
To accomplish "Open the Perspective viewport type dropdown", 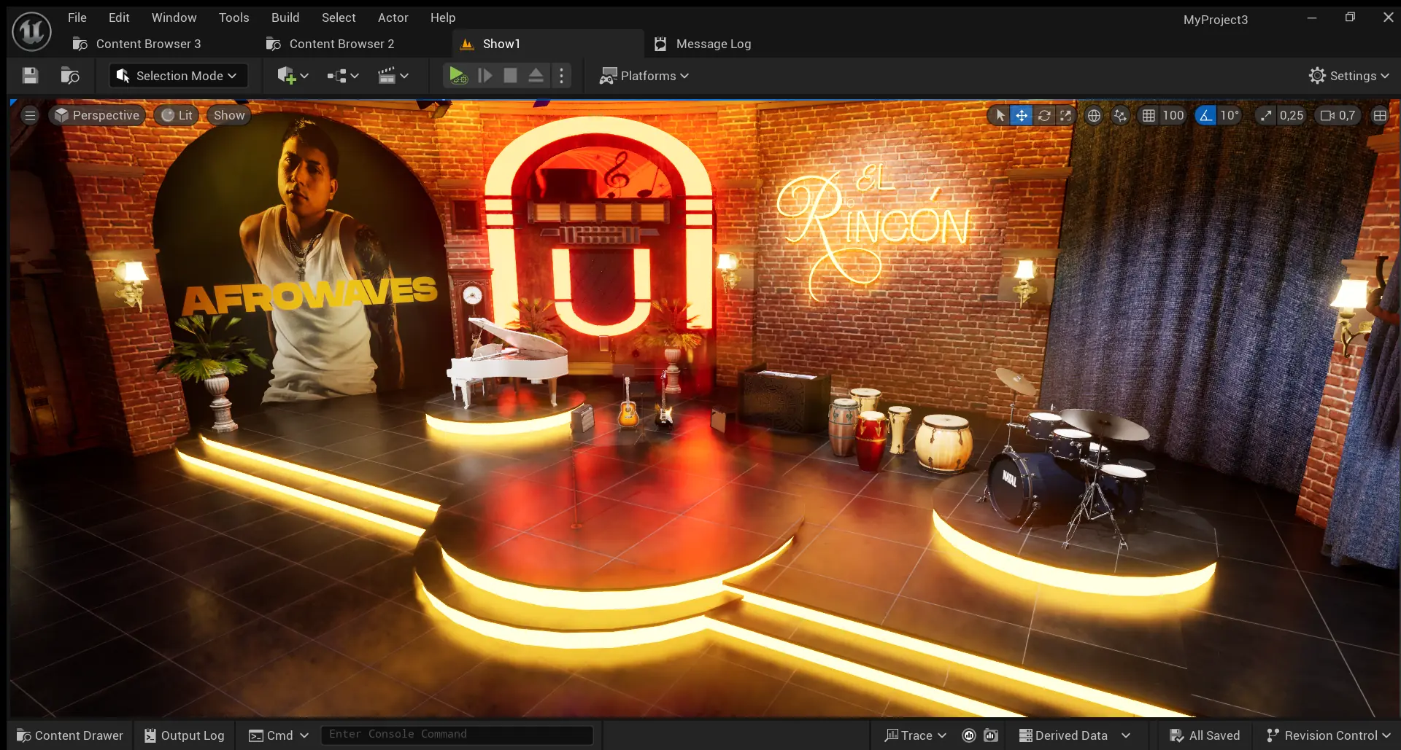I will pyautogui.click(x=97, y=115).
